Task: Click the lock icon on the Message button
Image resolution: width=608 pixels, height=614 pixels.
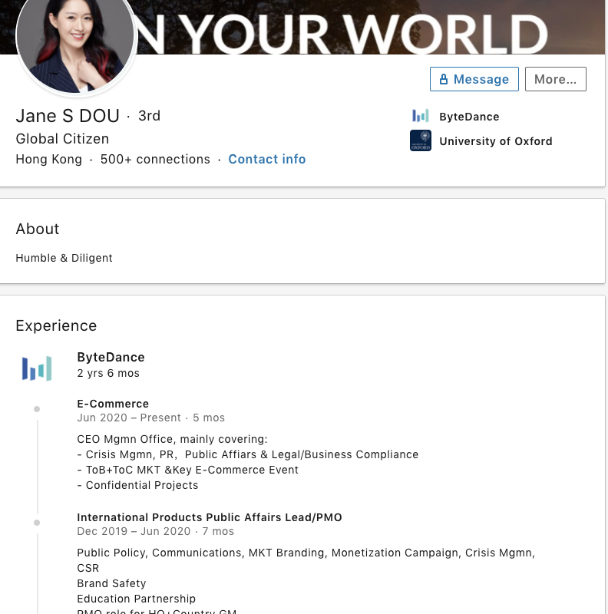Action: 444,80
